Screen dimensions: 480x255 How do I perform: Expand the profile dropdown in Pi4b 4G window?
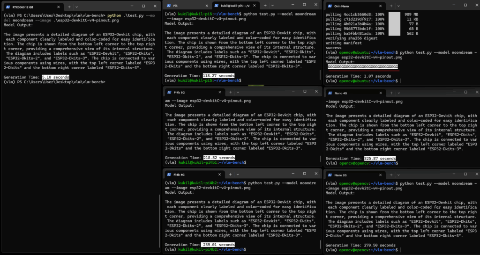tap(237, 175)
